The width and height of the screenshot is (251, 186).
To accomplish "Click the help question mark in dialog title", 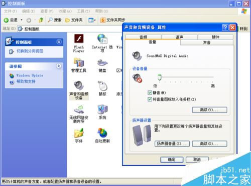I will [x=225, y=27].
